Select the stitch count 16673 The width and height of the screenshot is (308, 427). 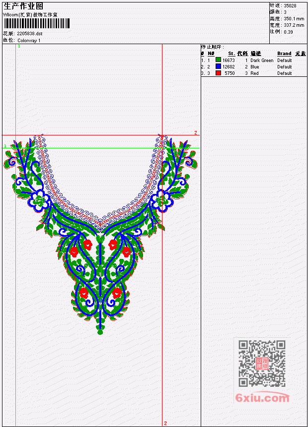(x=229, y=60)
